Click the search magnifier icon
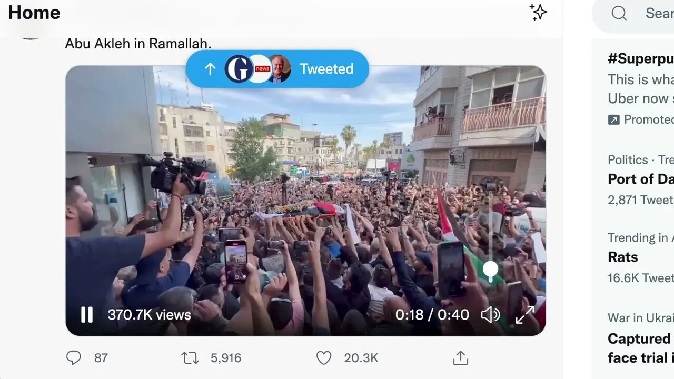This screenshot has width=674, height=379. 619,13
